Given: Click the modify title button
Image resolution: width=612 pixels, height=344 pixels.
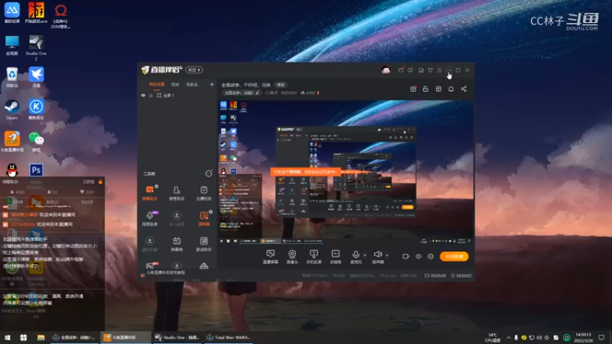Looking at the screenshot, I should (x=281, y=85).
